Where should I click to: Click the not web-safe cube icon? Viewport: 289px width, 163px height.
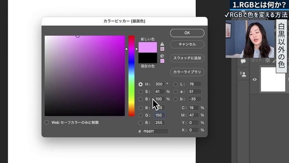pyautogui.click(x=162, y=56)
